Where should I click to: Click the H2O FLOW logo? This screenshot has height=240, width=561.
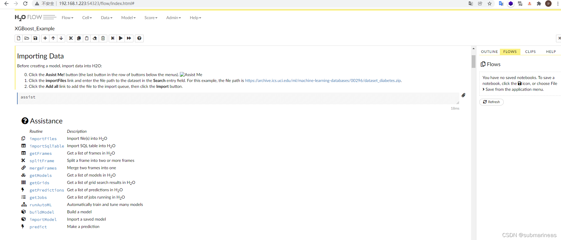[x=35, y=18]
